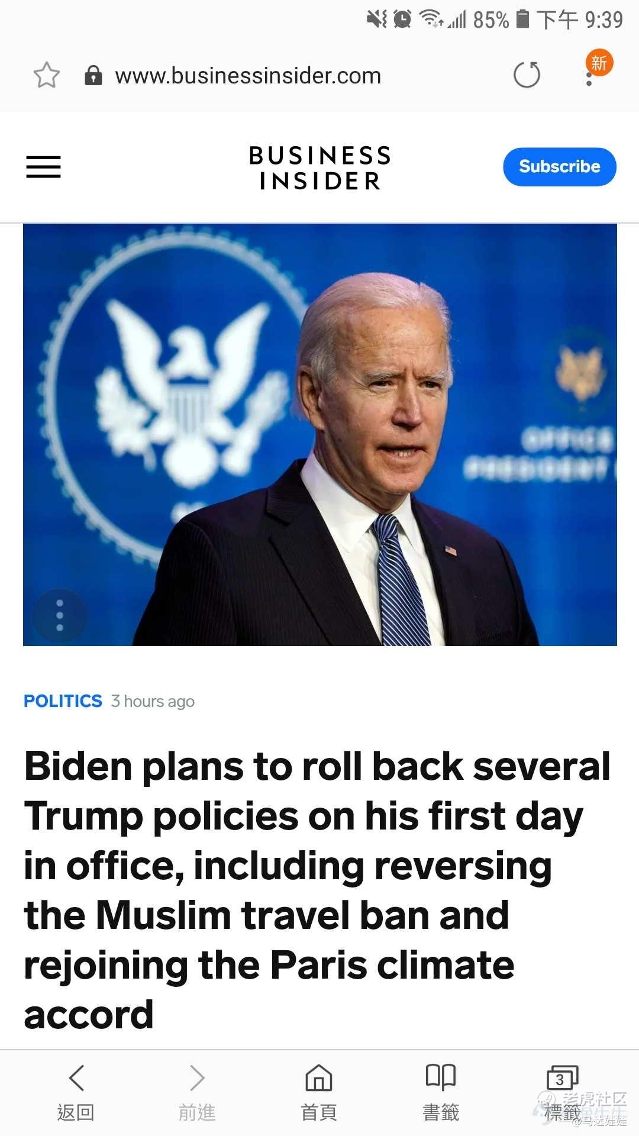639x1136 pixels.
Task: Open image options three-dot overlay
Action: [x=59, y=615]
